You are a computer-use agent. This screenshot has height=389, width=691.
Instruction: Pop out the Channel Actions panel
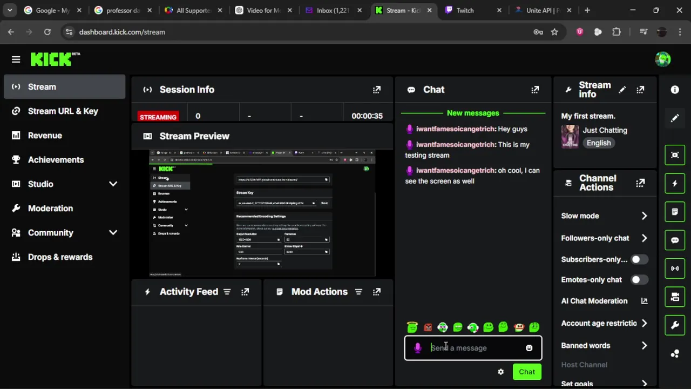tap(640, 183)
